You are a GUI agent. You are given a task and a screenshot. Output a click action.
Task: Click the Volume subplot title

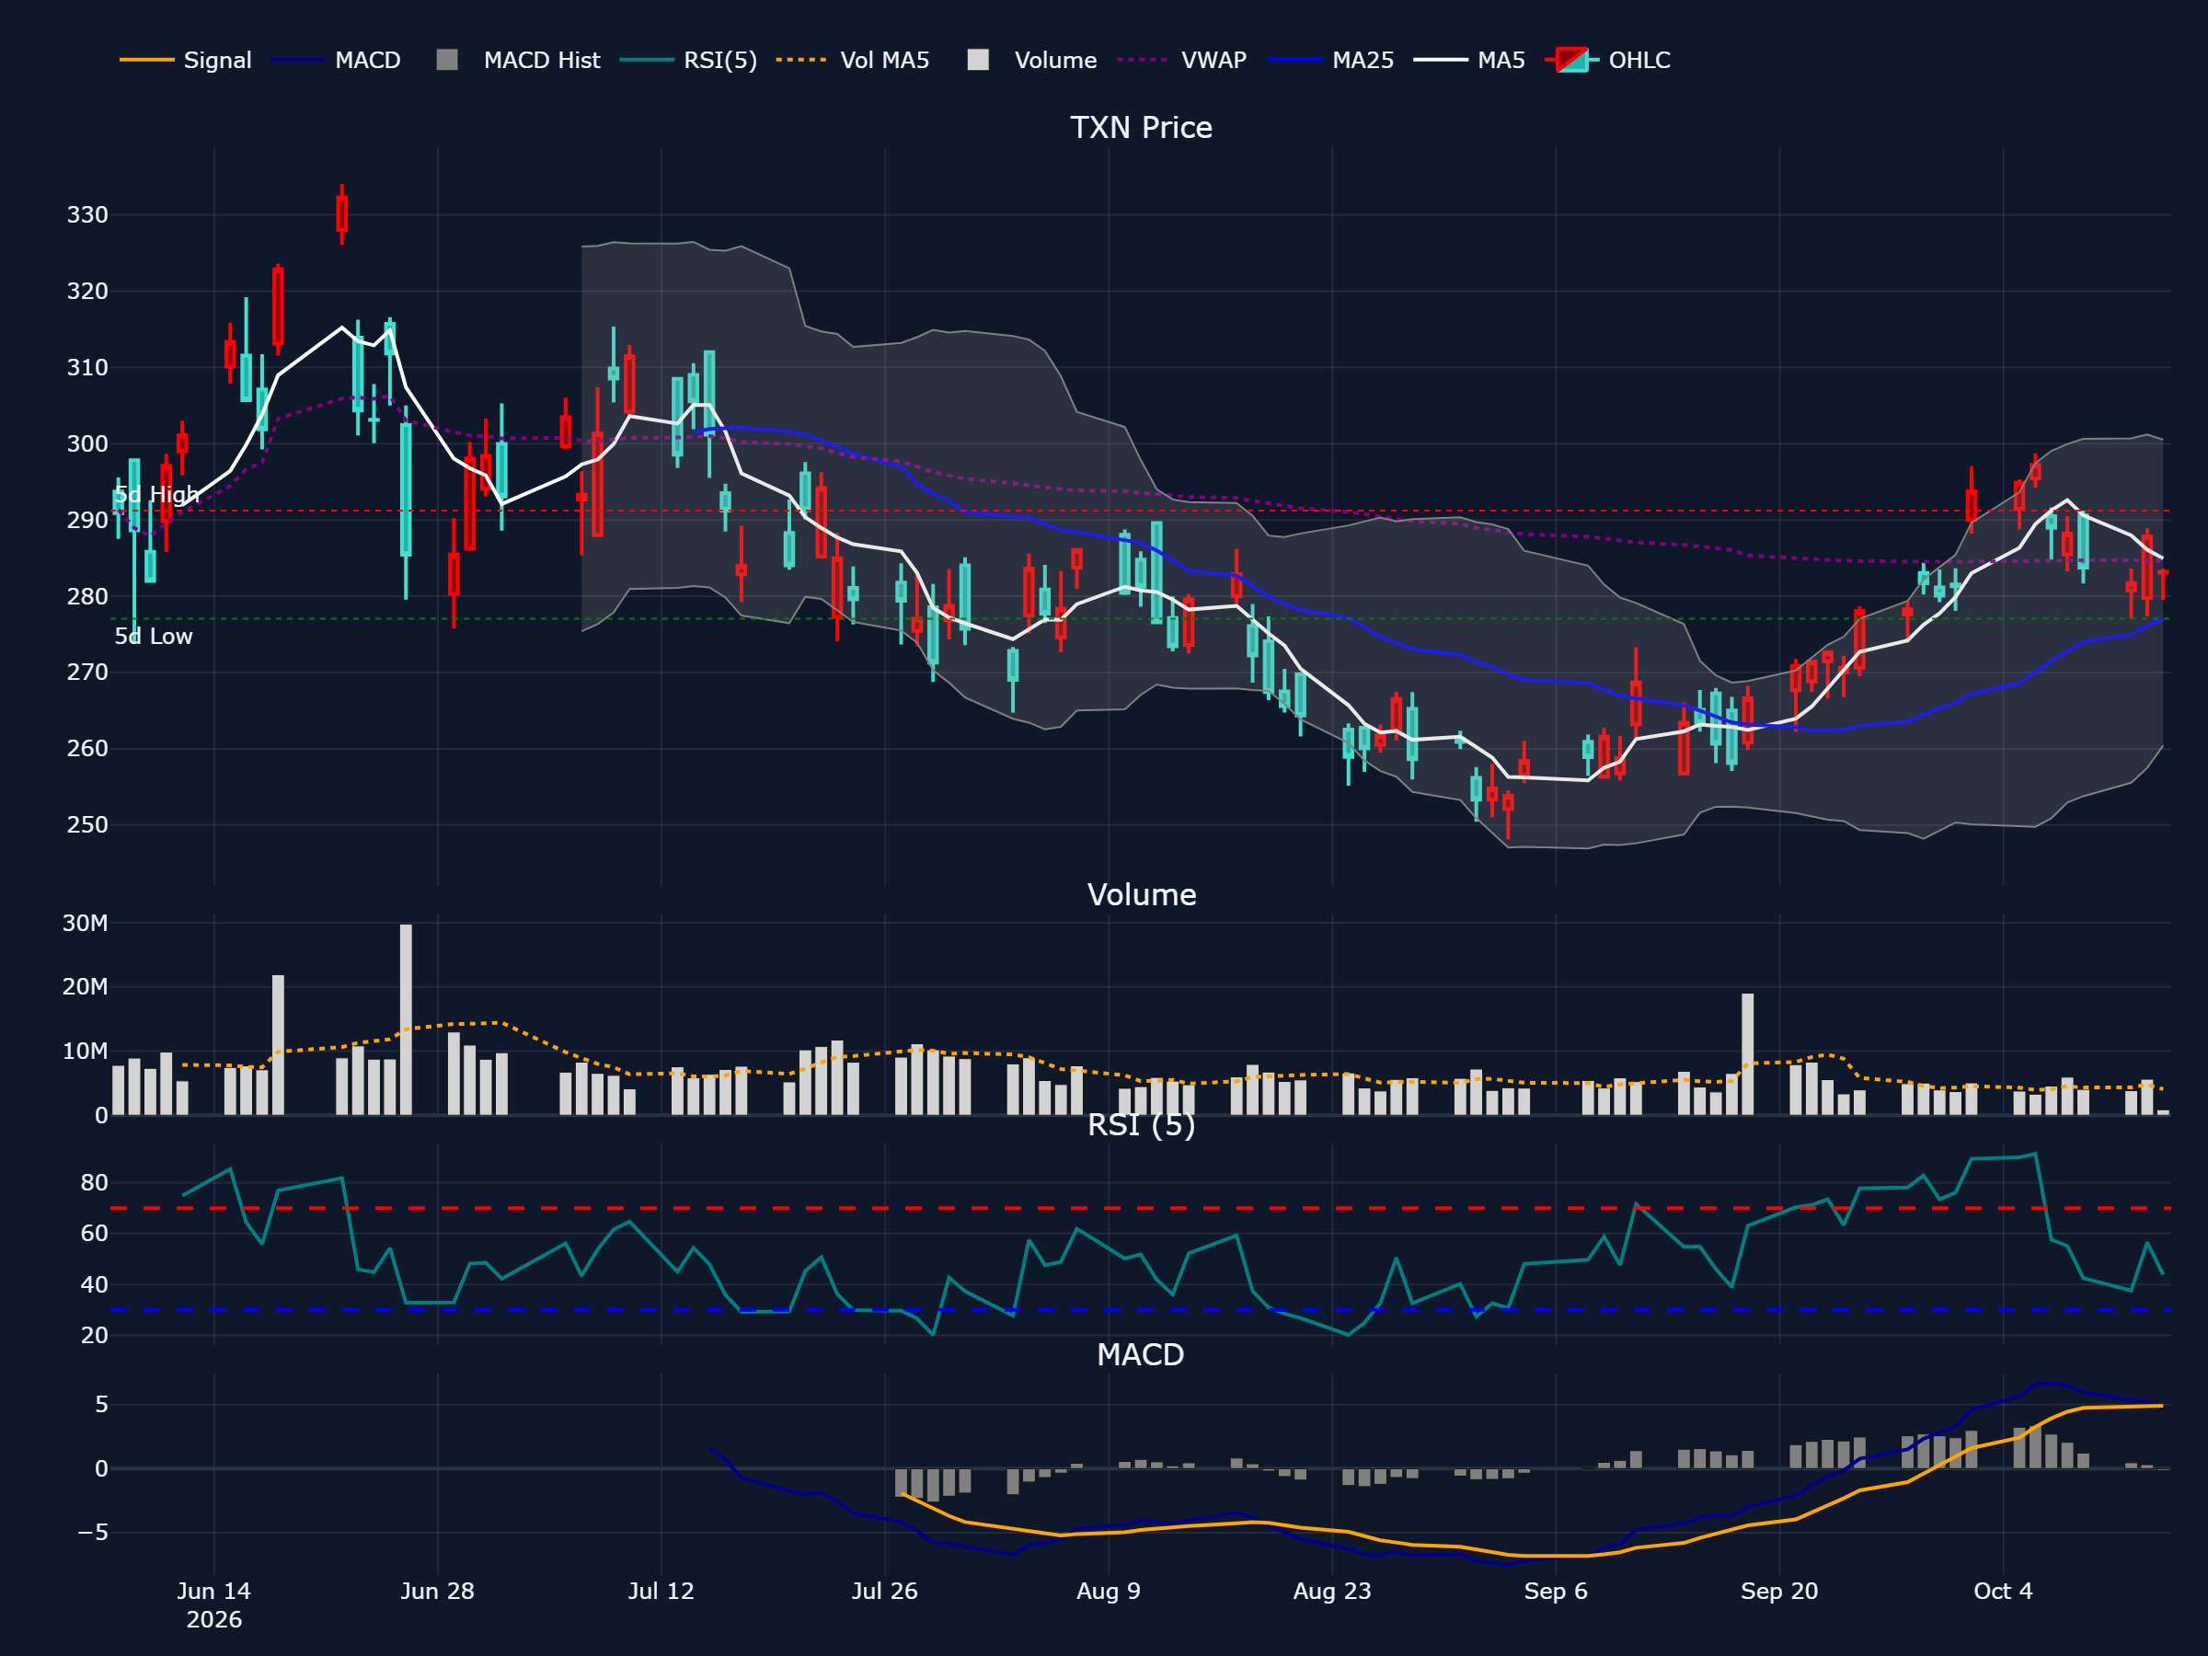point(1141,894)
